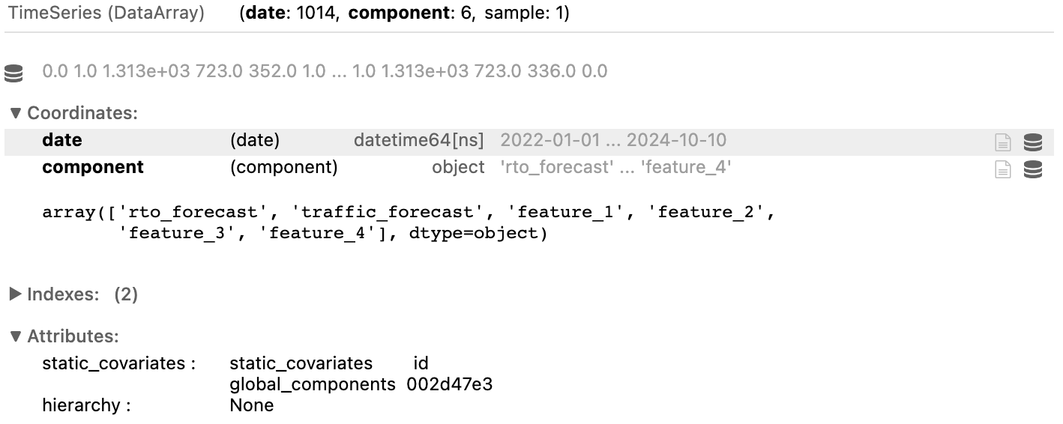Click the component names array output

click(x=409, y=222)
